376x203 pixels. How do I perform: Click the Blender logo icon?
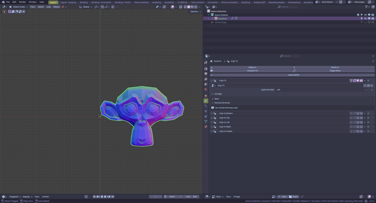click(3, 2)
